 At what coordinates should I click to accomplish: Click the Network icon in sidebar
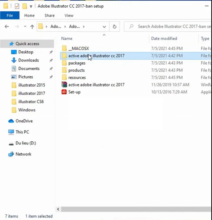tap(11, 154)
